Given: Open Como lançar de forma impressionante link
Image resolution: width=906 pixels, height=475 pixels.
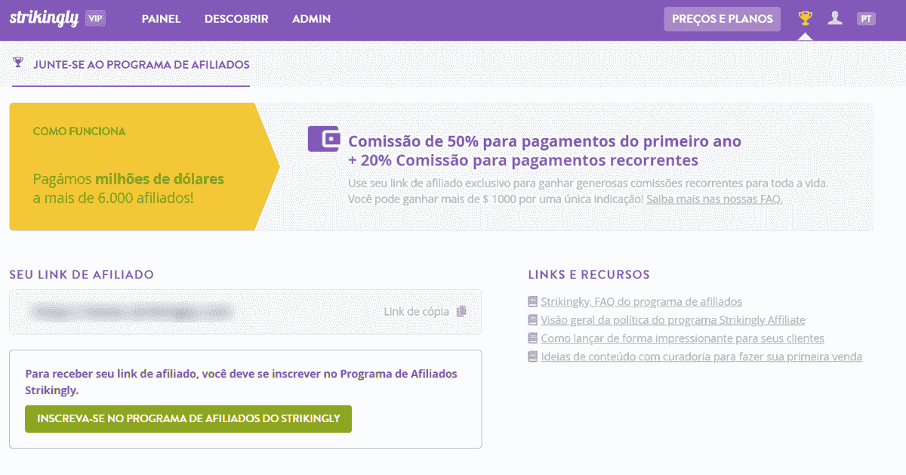Looking at the screenshot, I should point(683,338).
